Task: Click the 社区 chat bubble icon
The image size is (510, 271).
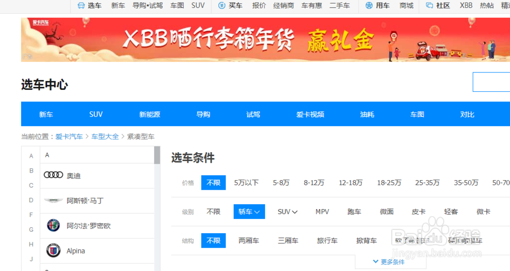Action: (429, 6)
